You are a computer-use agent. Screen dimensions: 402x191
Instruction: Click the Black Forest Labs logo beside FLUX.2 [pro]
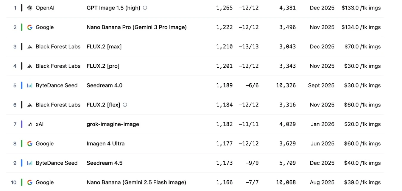(29, 66)
